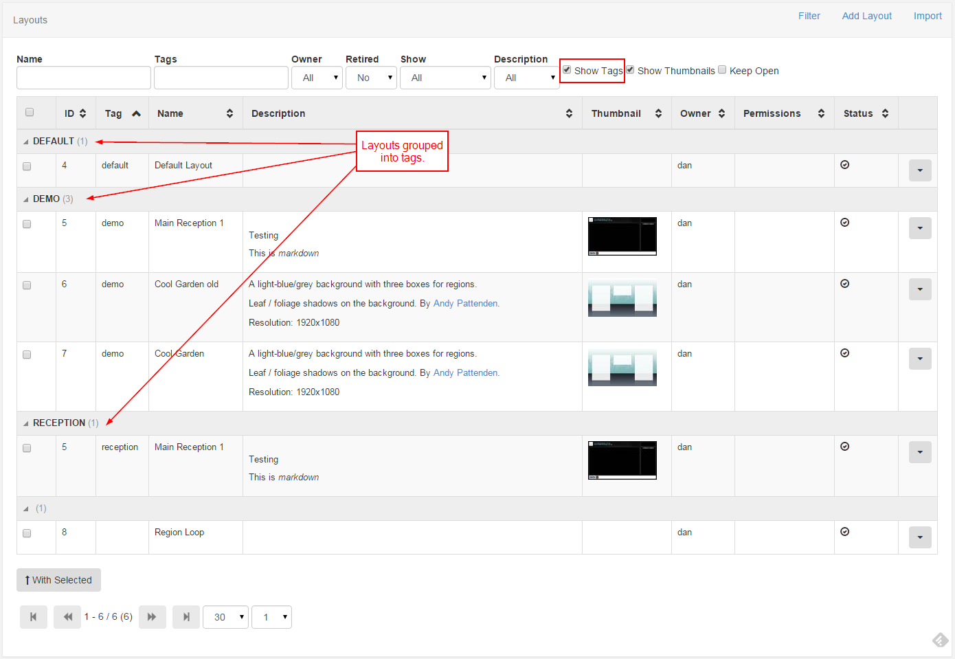Go to the first page of results
Screen dimensions: 955x659
[34, 617]
